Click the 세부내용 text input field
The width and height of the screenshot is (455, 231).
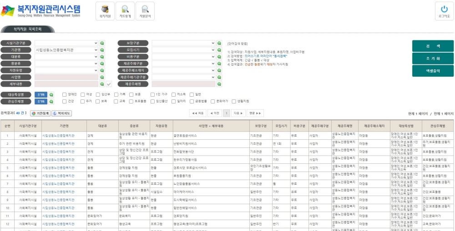[x=66, y=84]
